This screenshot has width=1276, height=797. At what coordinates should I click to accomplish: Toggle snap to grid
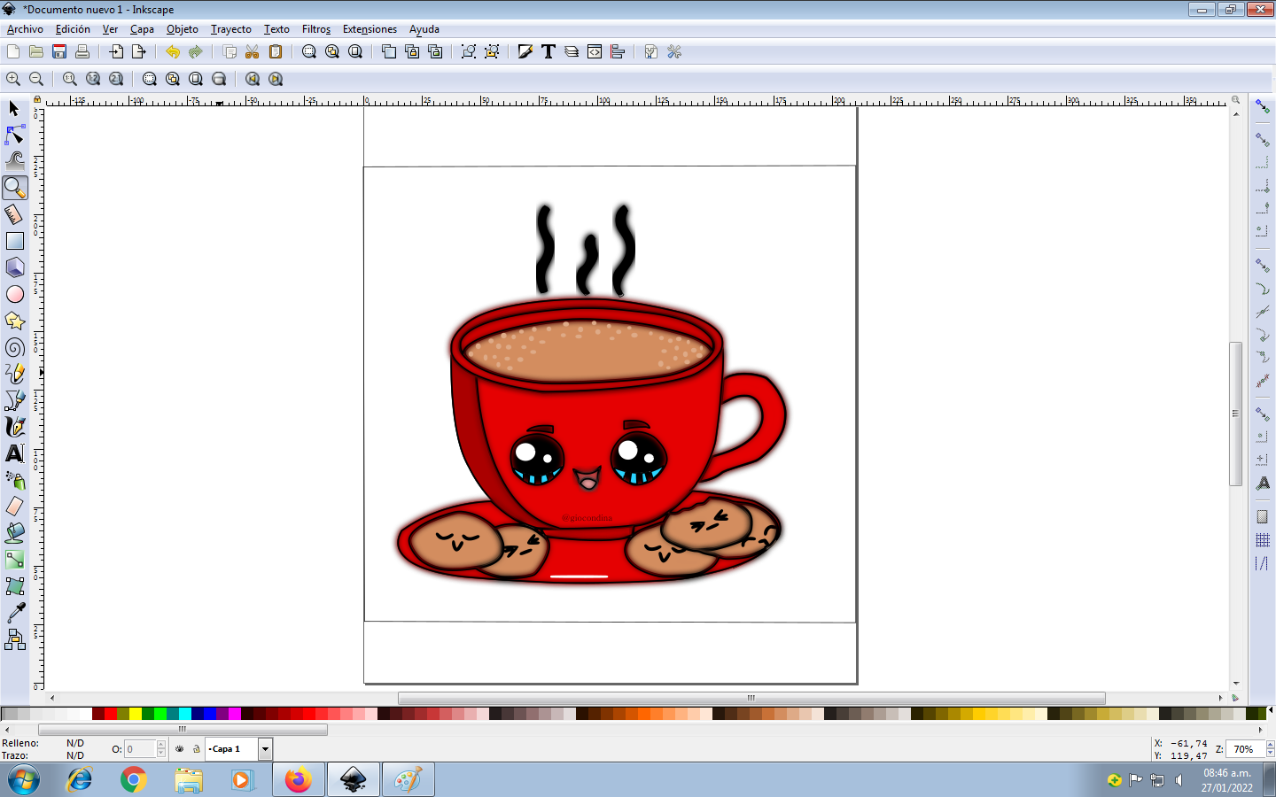1263,540
